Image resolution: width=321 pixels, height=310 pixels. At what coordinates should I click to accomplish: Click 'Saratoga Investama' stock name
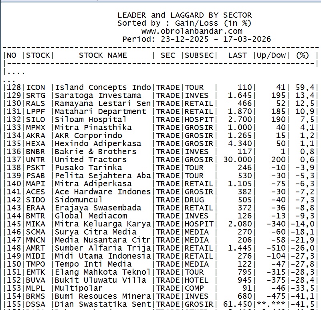tap(98, 96)
